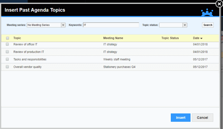Open the Topic status dropdown arrow
223x129 pixels.
point(185,25)
